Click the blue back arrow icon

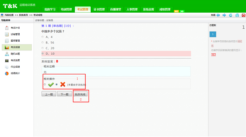pyautogui.click(x=218, y=15)
